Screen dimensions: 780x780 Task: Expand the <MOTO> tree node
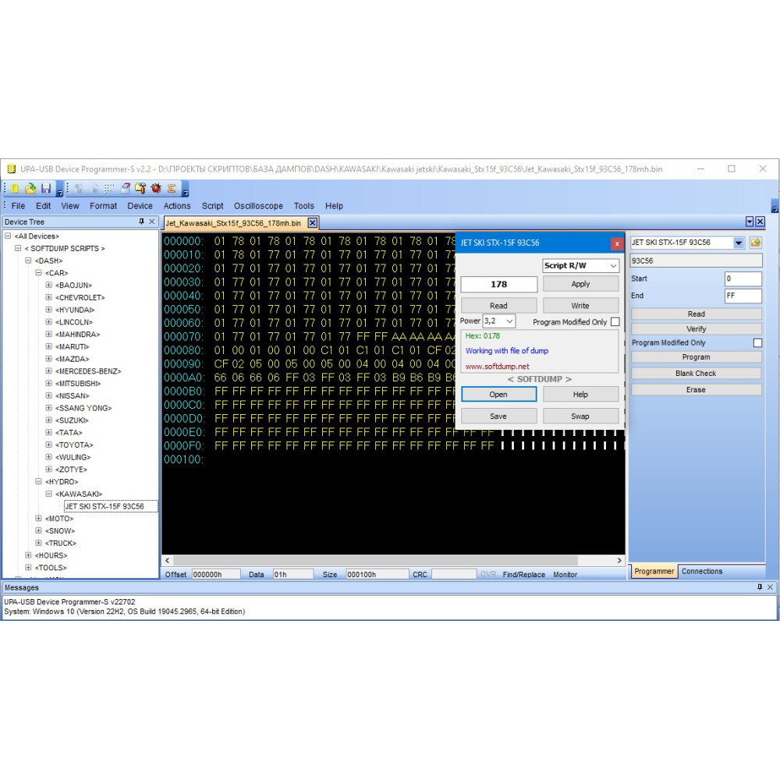point(38,519)
